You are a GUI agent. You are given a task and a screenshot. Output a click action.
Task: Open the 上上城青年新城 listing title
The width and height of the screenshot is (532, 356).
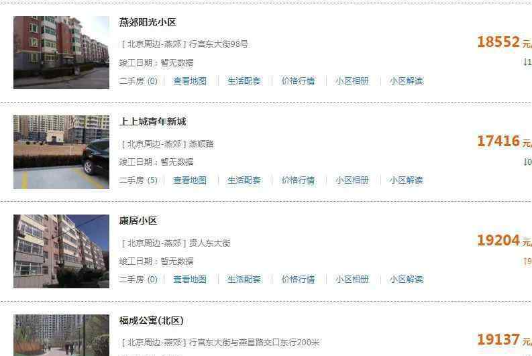pos(153,122)
